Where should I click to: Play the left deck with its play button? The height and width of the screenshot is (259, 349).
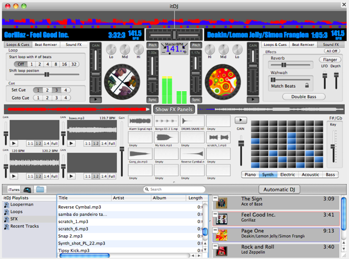(95, 99)
